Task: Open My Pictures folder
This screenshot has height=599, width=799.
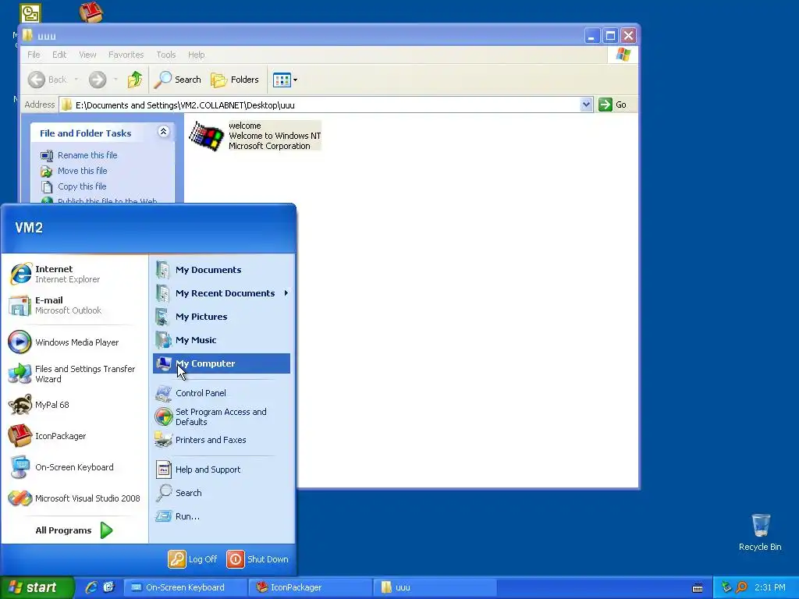Action: click(x=222, y=317)
